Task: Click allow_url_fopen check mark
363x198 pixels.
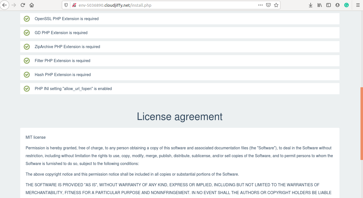Action: coord(27,89)
